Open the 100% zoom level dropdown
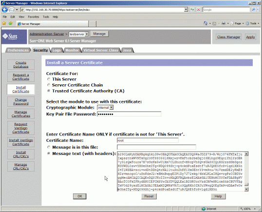Viewport: 262px width, 212px height. pyautogui.click(x=255, y=209)
